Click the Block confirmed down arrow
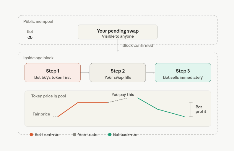 point(118,46)
